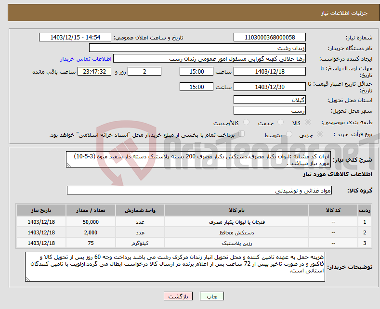The width and height of the screenshot is (380, 309).
Task: Select the متوسط purchase type radio
Action: [x=289, y=134]
